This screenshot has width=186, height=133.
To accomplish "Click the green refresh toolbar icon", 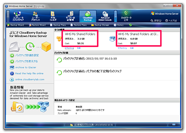I will pyautogui.click(x=130, y=25).
